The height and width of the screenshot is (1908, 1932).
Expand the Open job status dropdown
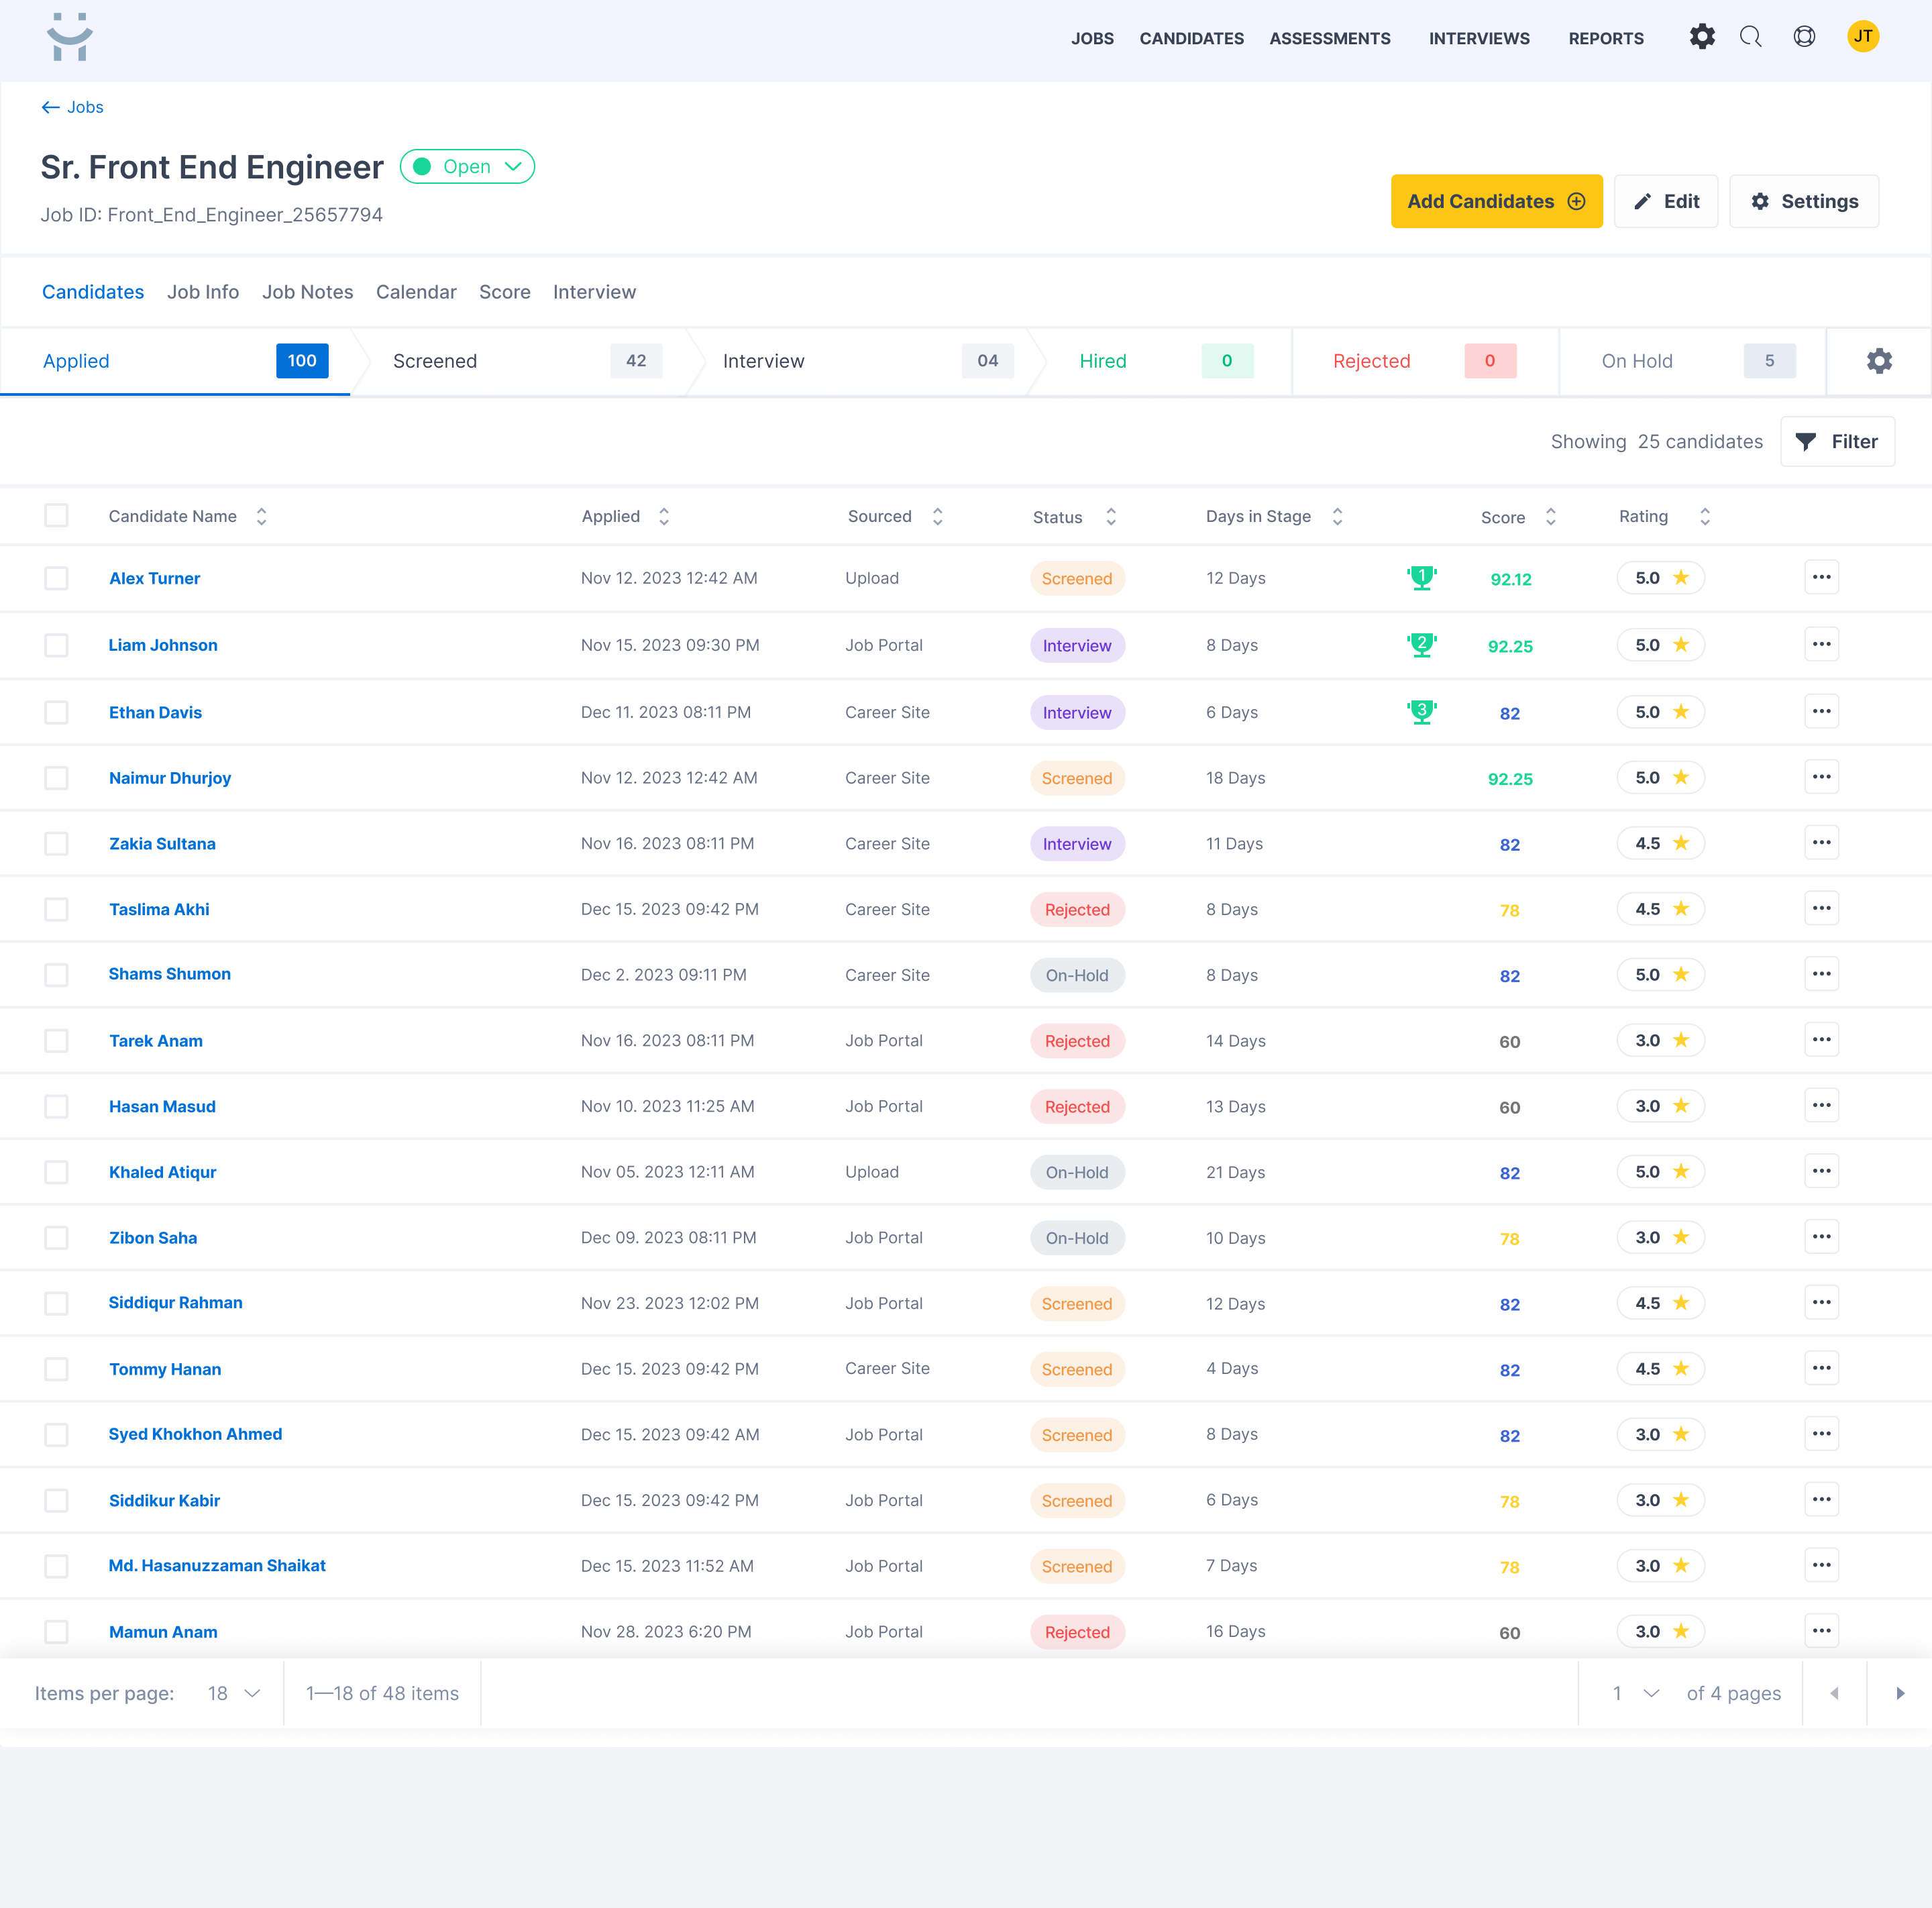[x=467, y=167]
